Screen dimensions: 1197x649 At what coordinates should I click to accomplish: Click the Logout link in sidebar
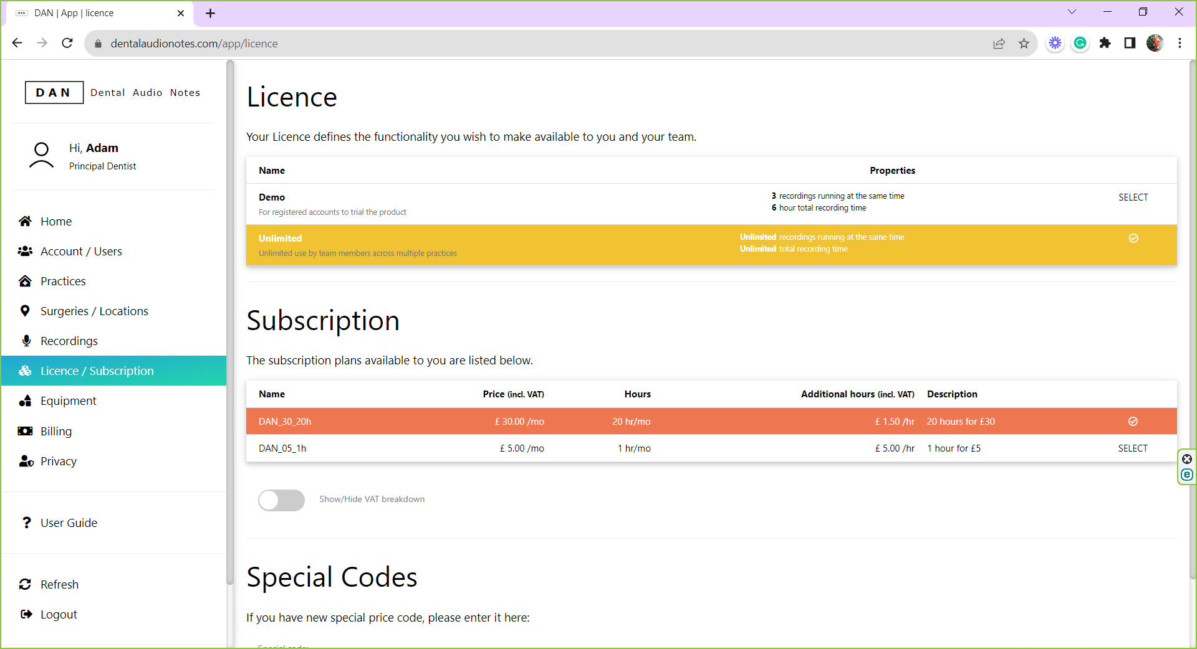(59, 614)
